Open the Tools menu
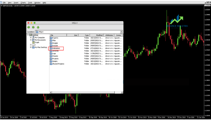Image resolution: width=211 pixels, height=120 pixels. click(30, 3)
